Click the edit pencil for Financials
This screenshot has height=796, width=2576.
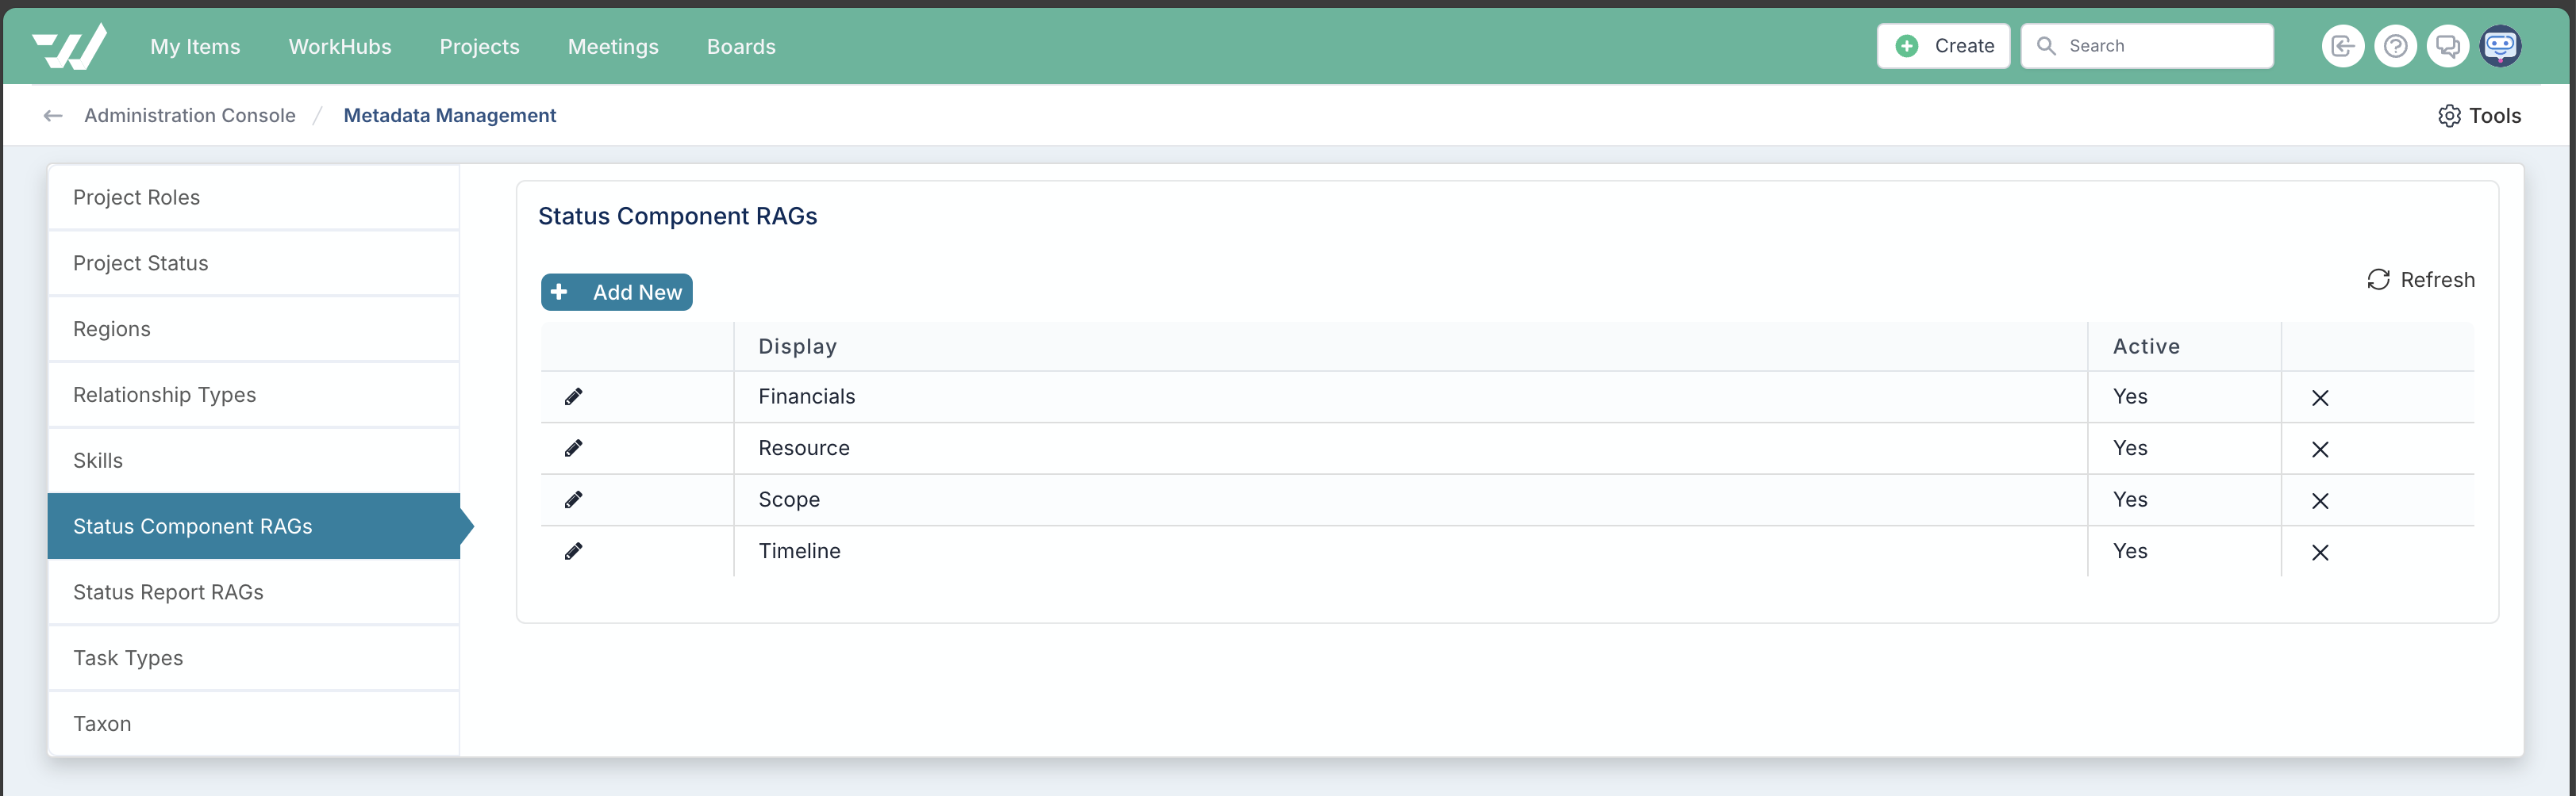tap(573, 396)
